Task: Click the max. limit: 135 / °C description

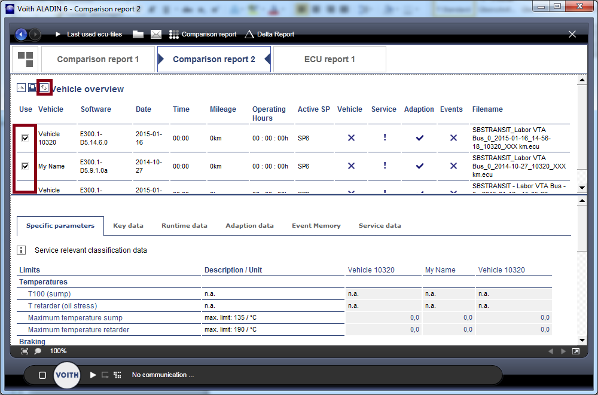Action: tap(230, 317)
